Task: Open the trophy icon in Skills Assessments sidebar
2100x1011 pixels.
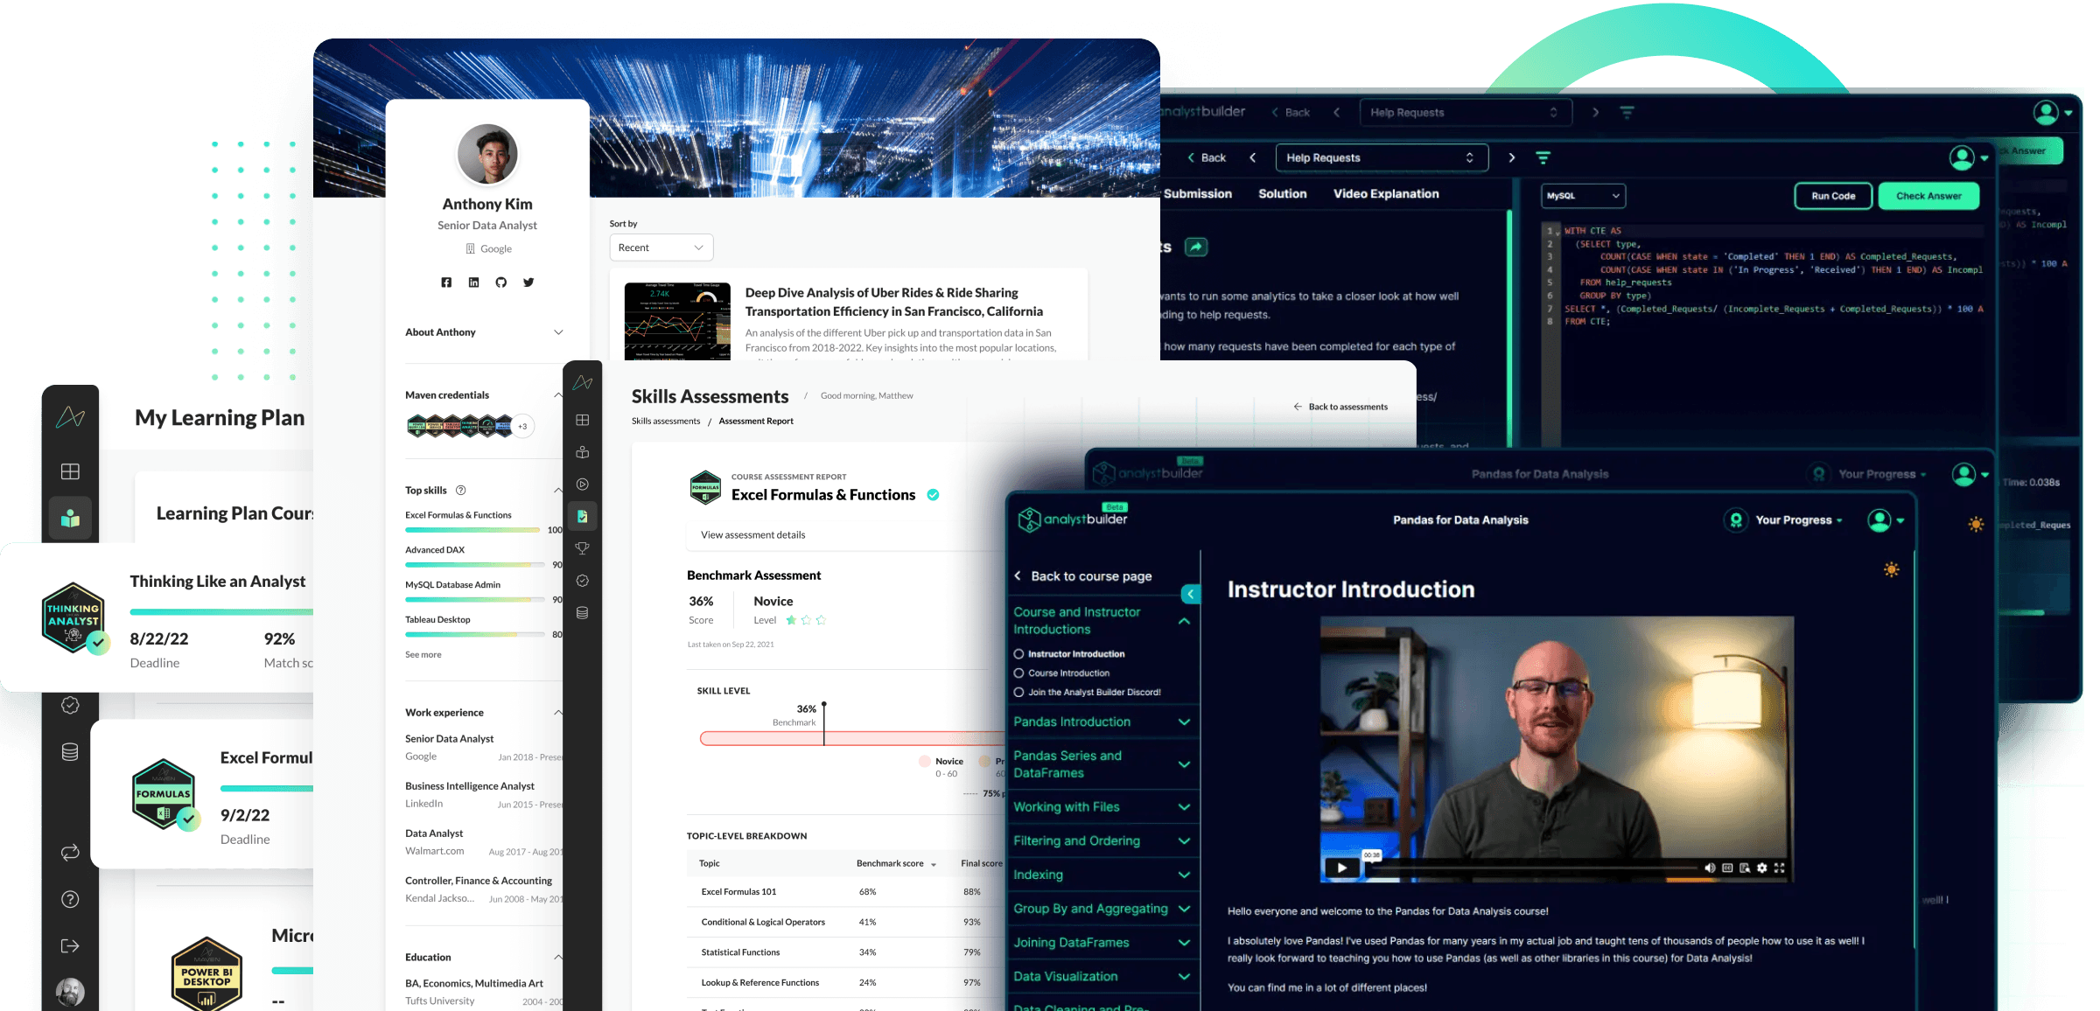Action: coord(582,548)
